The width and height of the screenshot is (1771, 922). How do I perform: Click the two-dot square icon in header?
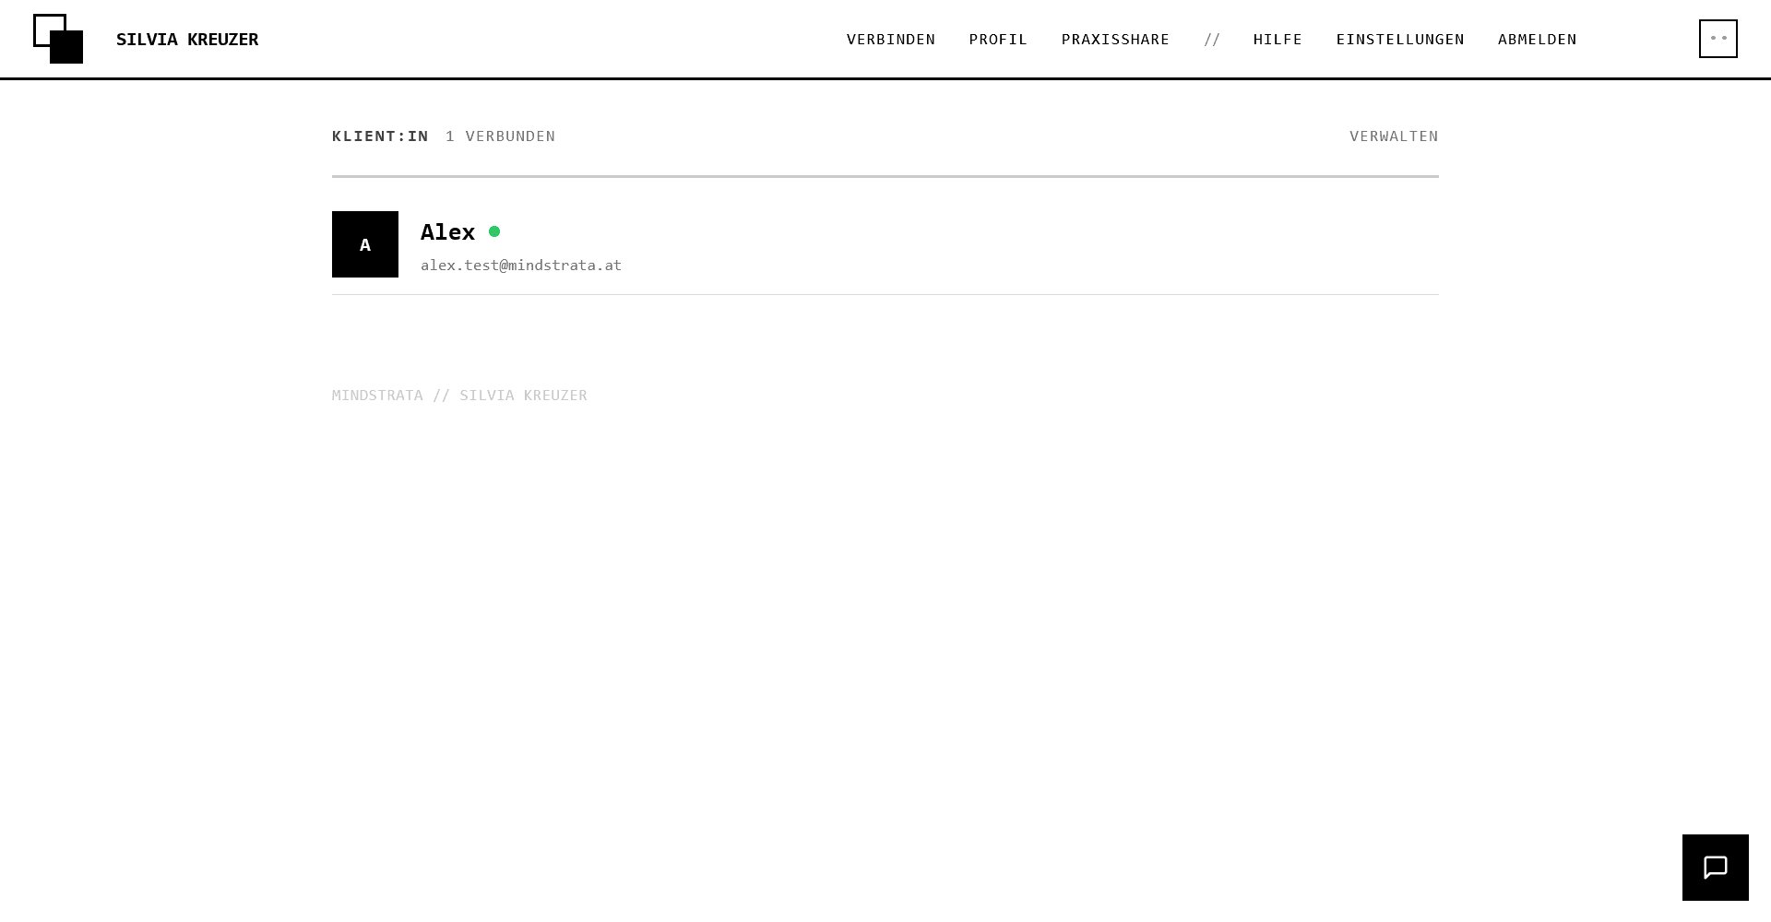(x=1718, y=39)
